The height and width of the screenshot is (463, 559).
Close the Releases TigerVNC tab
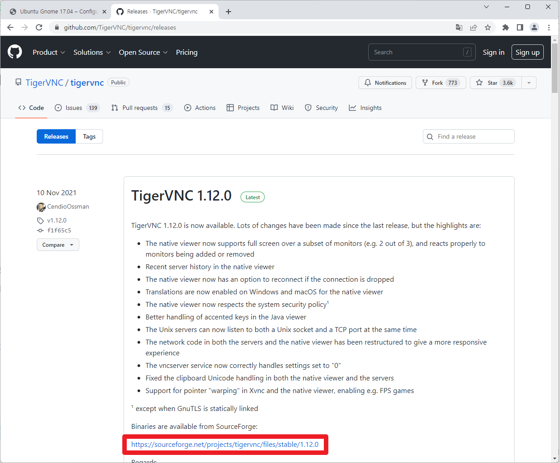[x=211, y=12]
